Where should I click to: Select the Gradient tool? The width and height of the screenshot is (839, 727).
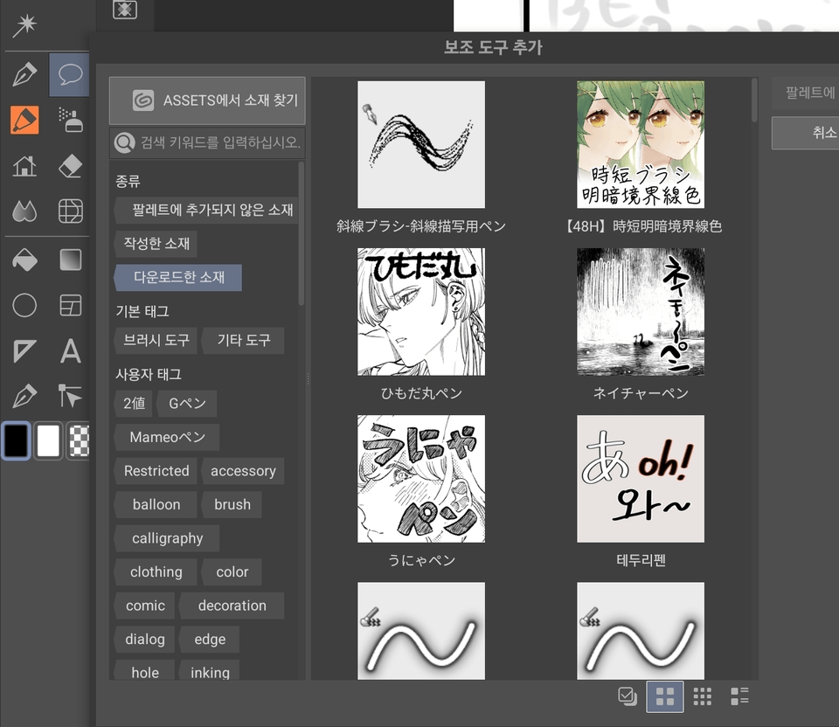click(70, 260)
